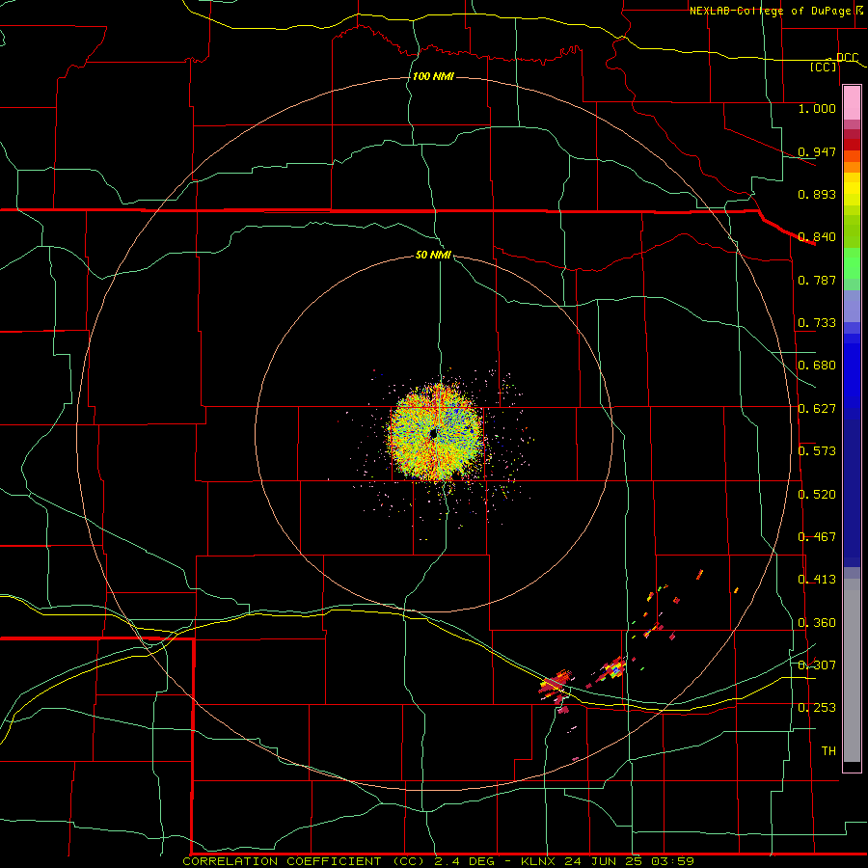
Task: Click the yellow-green clutter echo around the radar
Action: pos(436,432)
